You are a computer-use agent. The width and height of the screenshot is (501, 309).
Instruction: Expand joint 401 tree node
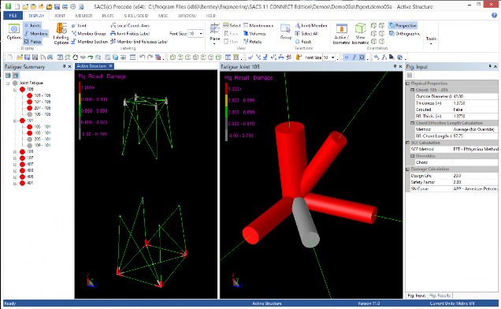[x=15, y=183]
